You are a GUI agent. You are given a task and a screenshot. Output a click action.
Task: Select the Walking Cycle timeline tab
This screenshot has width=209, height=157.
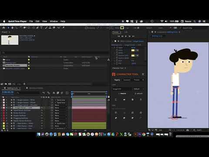click(12, 88)
